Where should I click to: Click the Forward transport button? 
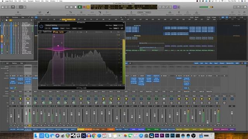tap(71, 7)
